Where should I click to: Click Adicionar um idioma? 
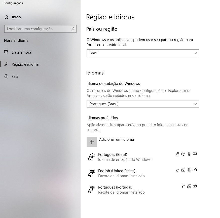point(116,139)
